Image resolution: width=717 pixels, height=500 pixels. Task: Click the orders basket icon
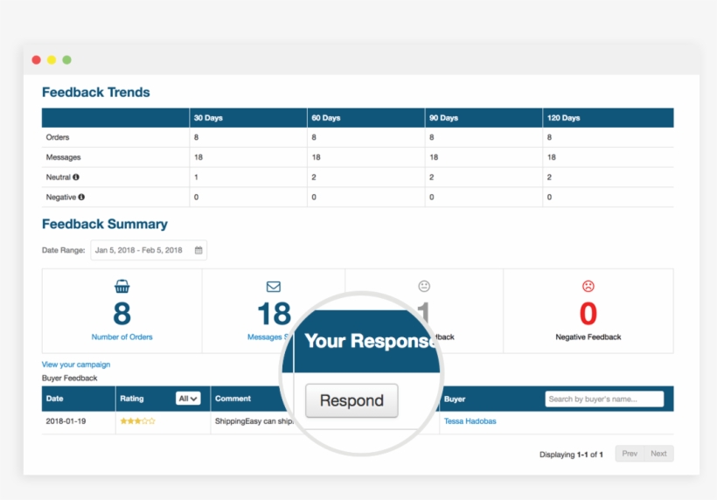(x=122, y=287)
